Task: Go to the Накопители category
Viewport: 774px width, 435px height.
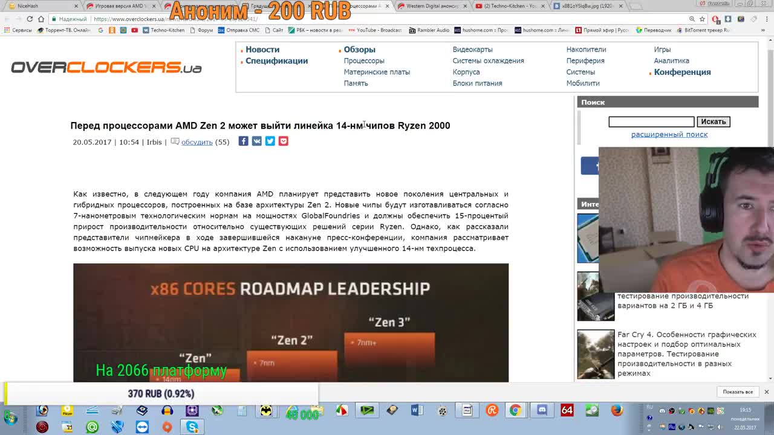Action: (586, 50)
